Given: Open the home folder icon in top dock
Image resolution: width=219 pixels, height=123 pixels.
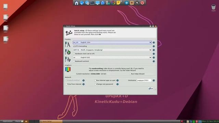Looking at the screenshot, I should click(76, 3).
